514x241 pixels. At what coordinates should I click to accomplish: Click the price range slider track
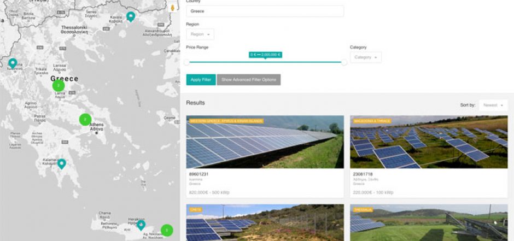click(x=265, y=62)
